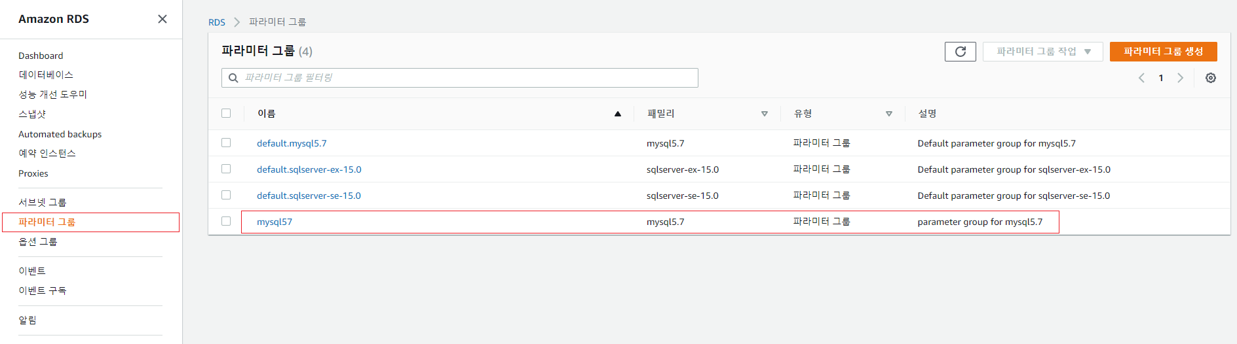1237x344 pixels.
Task: Focus the 파라미터 그룹 필터링 search field
Action: coord(460,78)
